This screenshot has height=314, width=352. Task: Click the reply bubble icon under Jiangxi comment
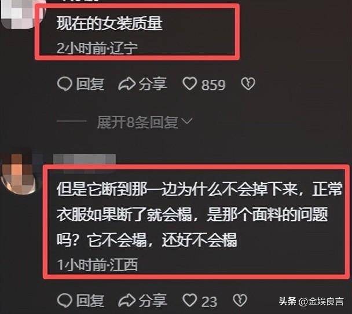pyautogui.click(x=65, y=300)
